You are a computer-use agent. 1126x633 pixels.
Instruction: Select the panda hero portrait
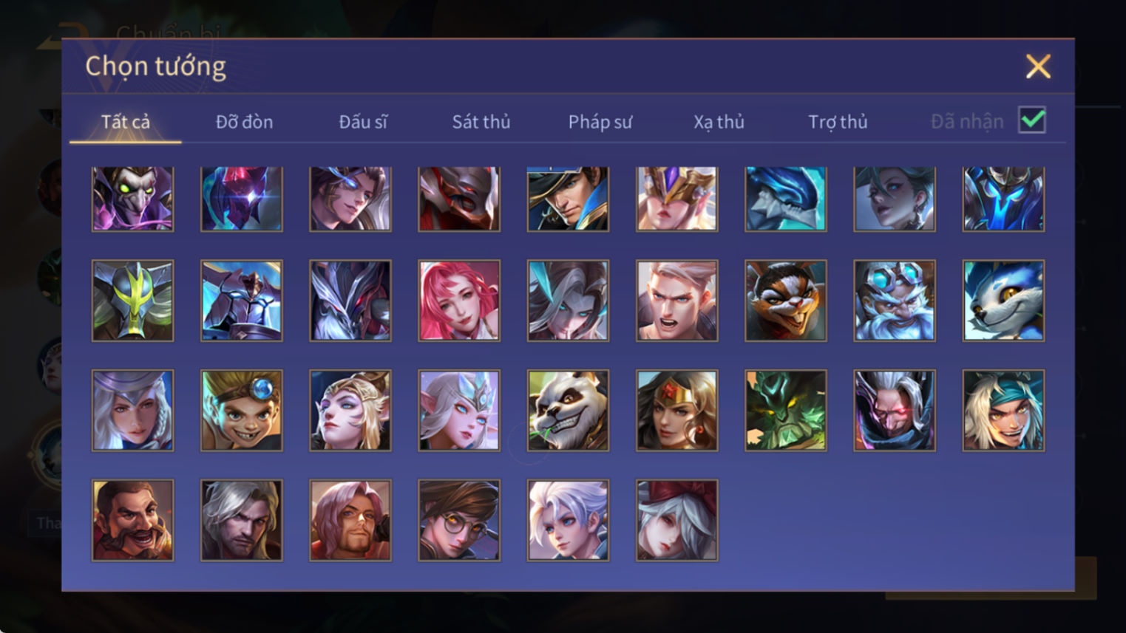pos(568,411)
